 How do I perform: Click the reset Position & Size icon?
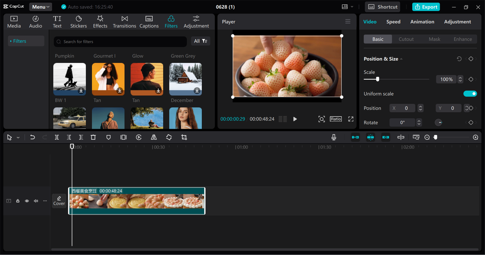[x=459, y=59]
